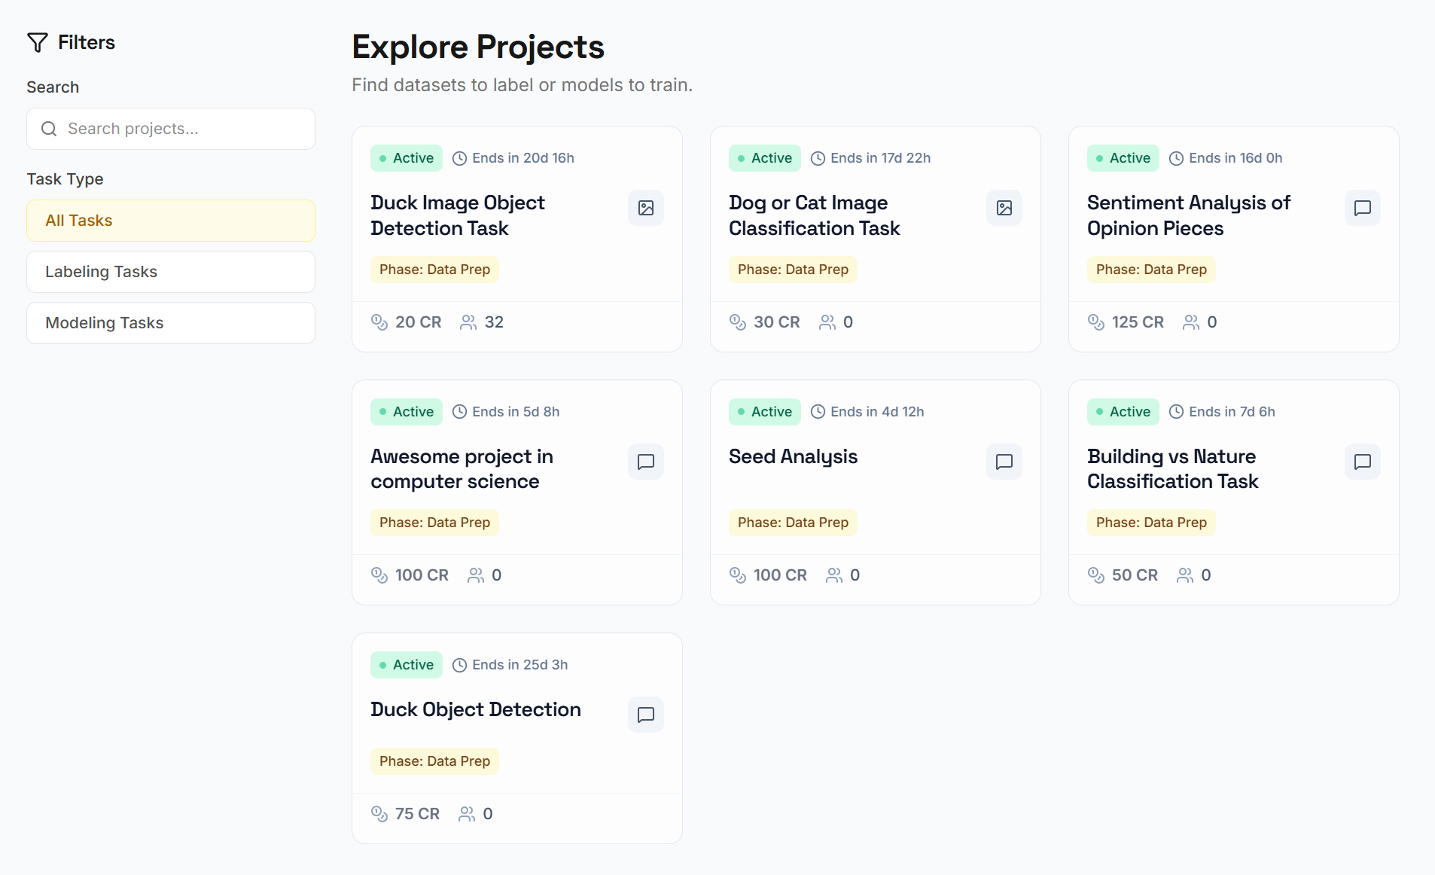The image size is (1435, 875).
Task: Click the Active badge on Building vs Nature card
Action: (x=1123, y=412)
